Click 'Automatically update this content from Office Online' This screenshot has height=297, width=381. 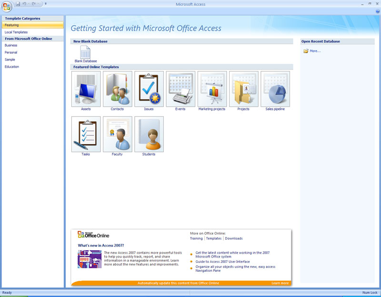pos(178,283)
